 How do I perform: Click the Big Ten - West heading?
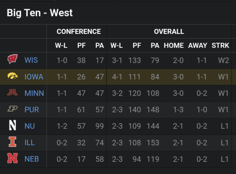pyautogui.click(x=40, y=13)
